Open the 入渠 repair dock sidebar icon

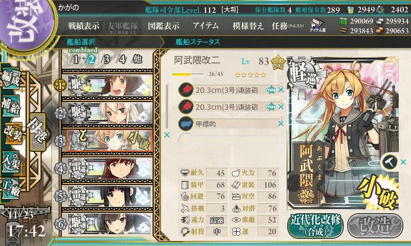[11, 162]
